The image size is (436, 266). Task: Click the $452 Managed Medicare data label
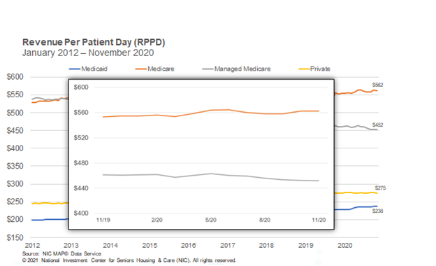(x=377, y=125)
